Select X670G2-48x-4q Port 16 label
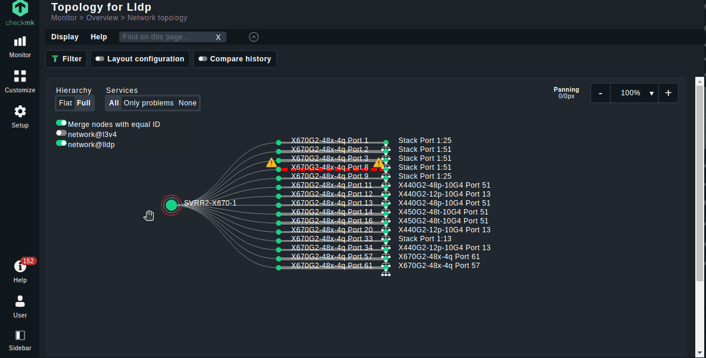 pos(332,220)
